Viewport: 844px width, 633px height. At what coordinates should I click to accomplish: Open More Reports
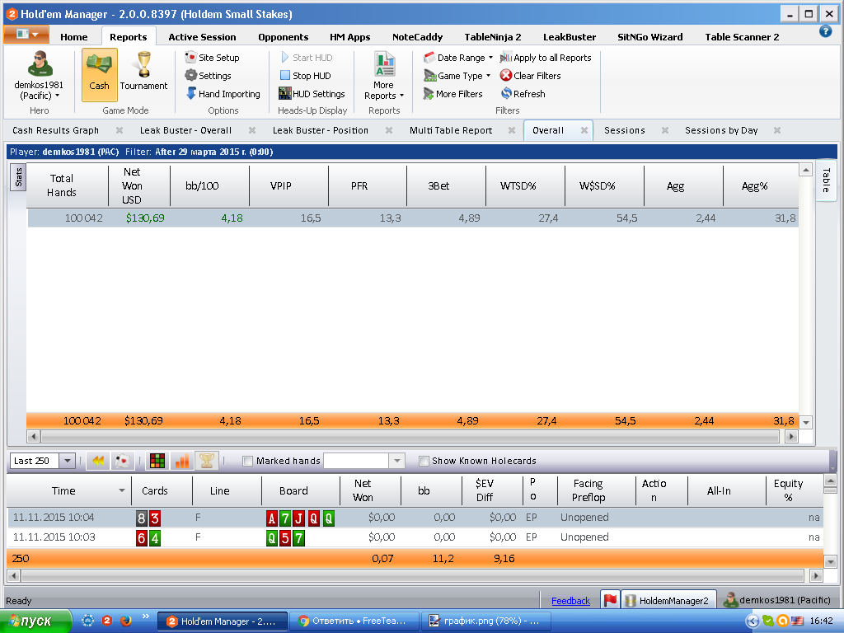(384, 76)
